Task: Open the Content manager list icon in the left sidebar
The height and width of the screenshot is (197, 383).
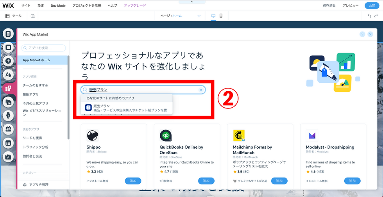Action: (x=8, y=144)
